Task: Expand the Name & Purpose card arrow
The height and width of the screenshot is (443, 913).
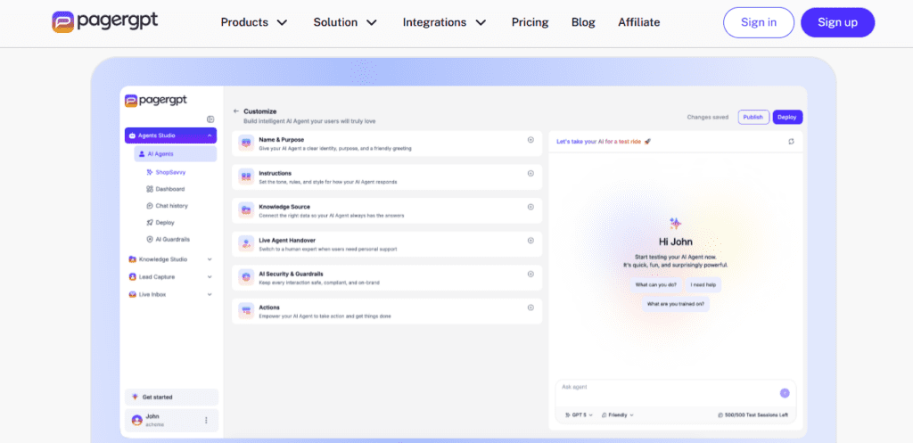Action: tap(531, 140)
